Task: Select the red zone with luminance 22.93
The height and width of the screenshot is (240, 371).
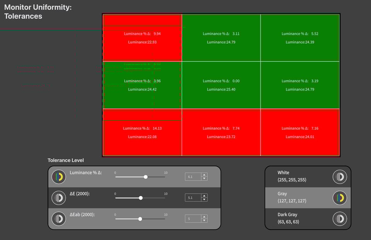Action: [142, 38]
